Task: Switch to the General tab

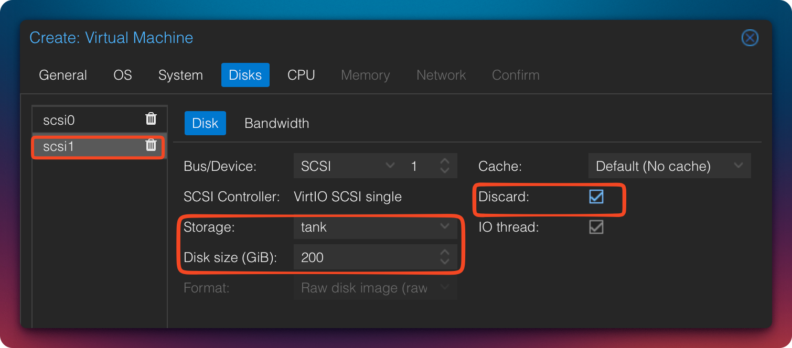Action: tap(63, 75)
